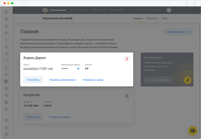Click the masked temporary password dots

coord(65,69)
